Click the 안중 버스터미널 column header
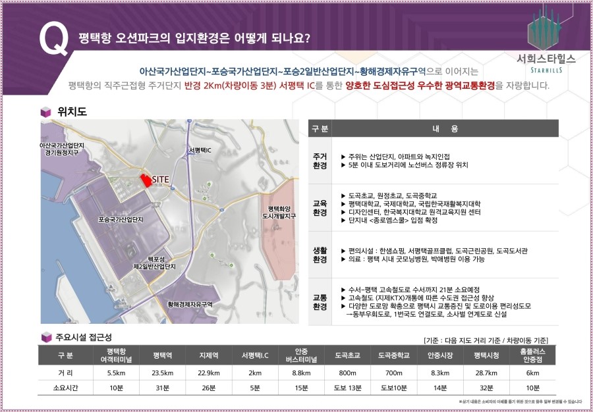593x412 pixels. pyautogui.click(x=301, y=355)
